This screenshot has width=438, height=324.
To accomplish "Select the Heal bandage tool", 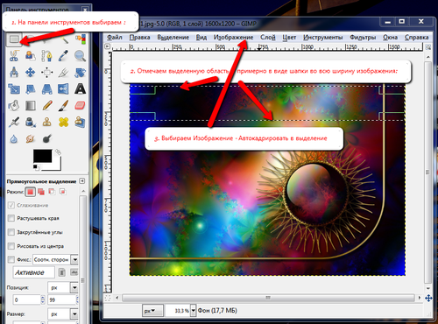I will [63, 122].
